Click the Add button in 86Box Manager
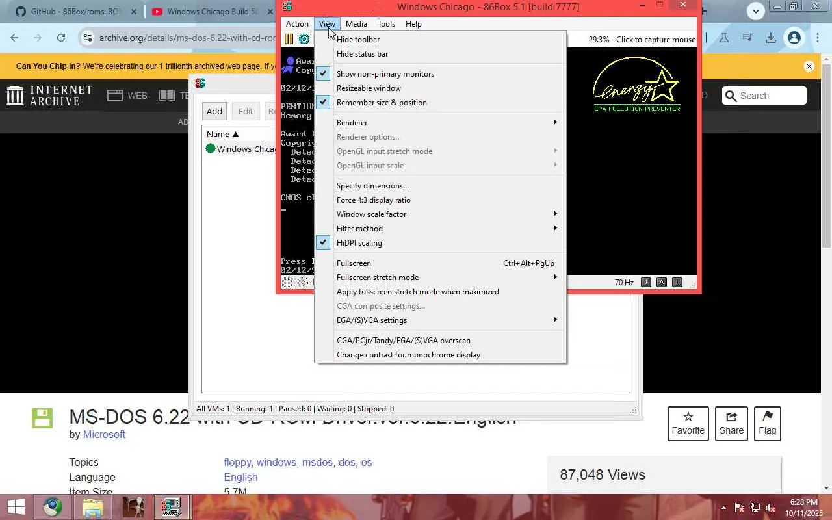This screenshot has width=832, height=520. click(214, 111)
